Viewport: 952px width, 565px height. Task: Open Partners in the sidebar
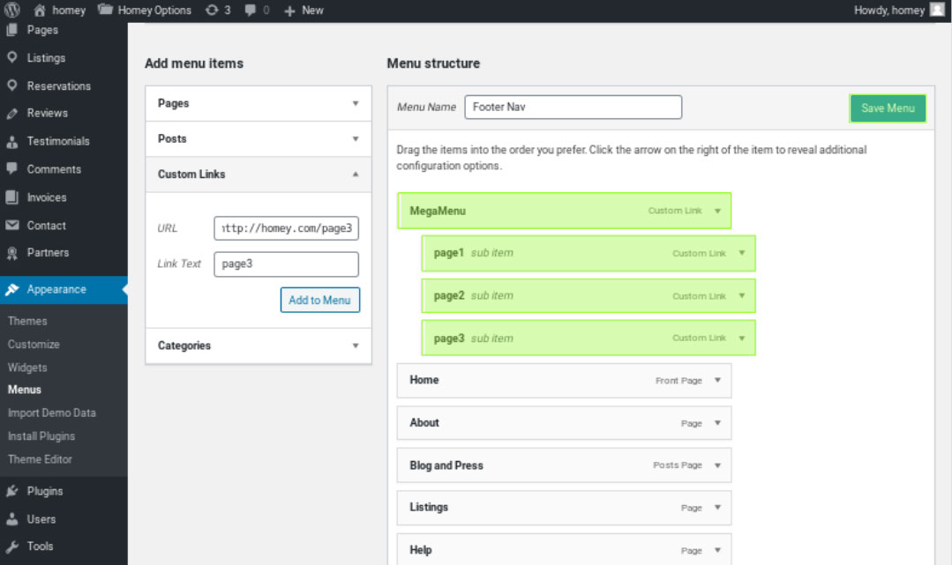click(x=48, y=252)
